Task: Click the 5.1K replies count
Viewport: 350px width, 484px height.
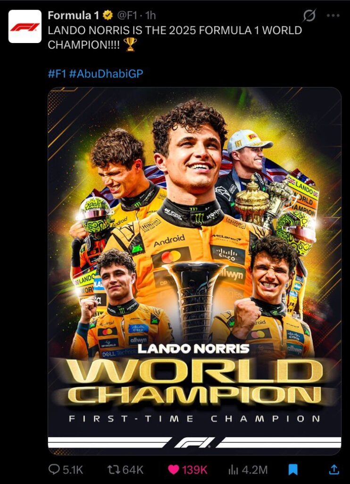Action: 73,470
